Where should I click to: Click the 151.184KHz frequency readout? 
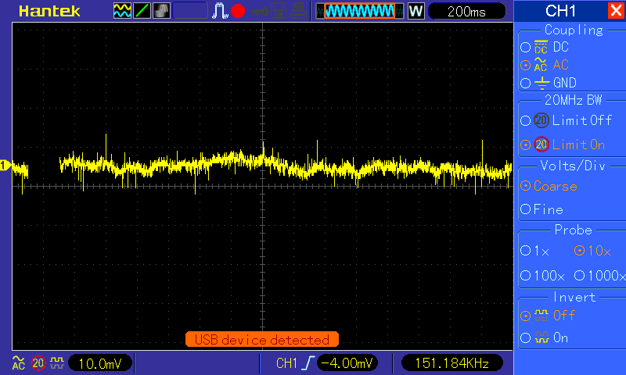pos(452,363)
